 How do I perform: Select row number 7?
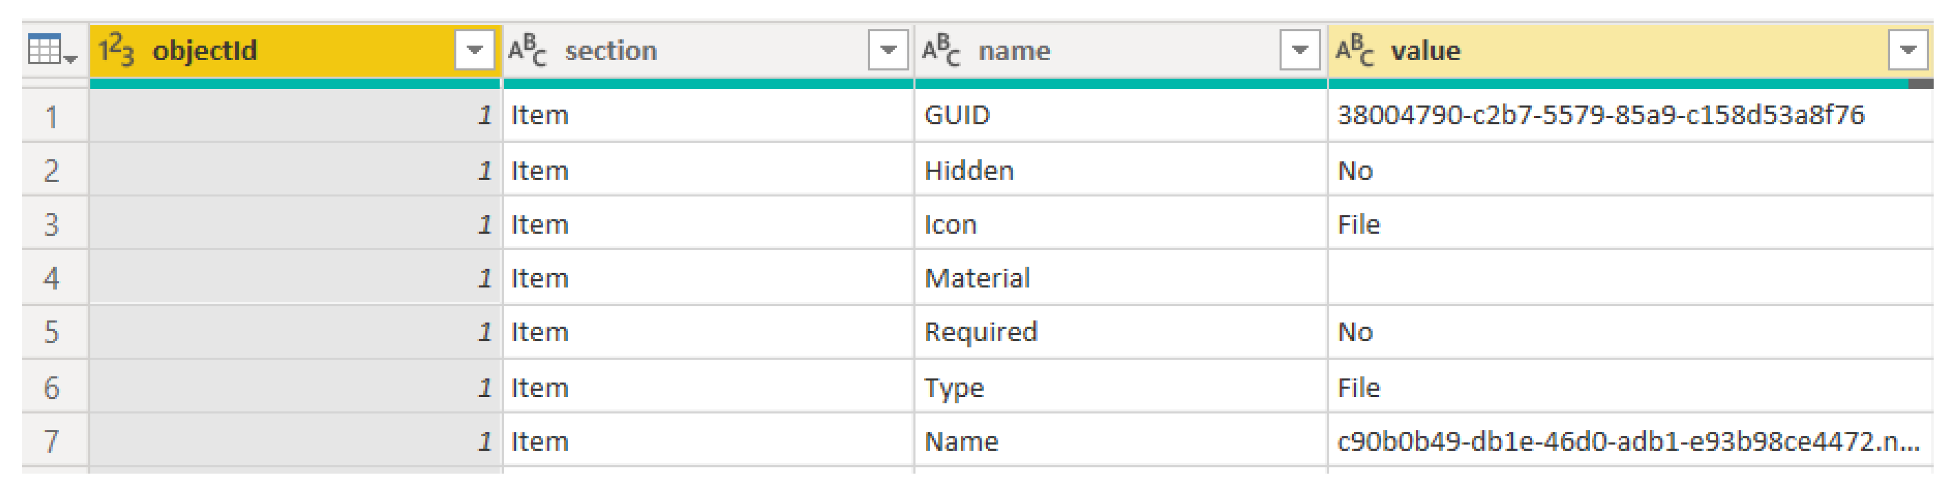click(x=52, y=442)
